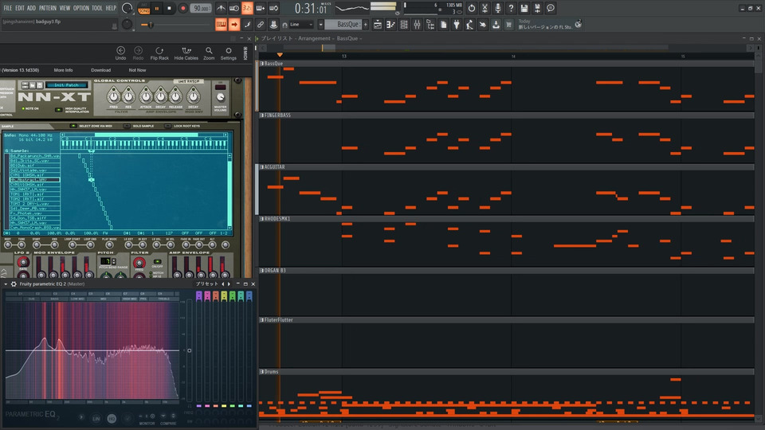Stop playback with the stop button
The image size is (765, 430).
(169, 8)
